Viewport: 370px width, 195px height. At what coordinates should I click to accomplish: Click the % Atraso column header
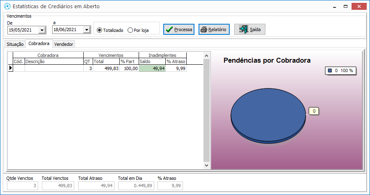[x=176, y=61]
